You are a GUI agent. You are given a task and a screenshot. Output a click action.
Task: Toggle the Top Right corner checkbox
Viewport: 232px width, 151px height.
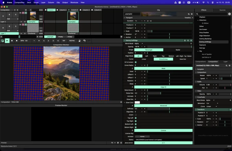[136, 121]
